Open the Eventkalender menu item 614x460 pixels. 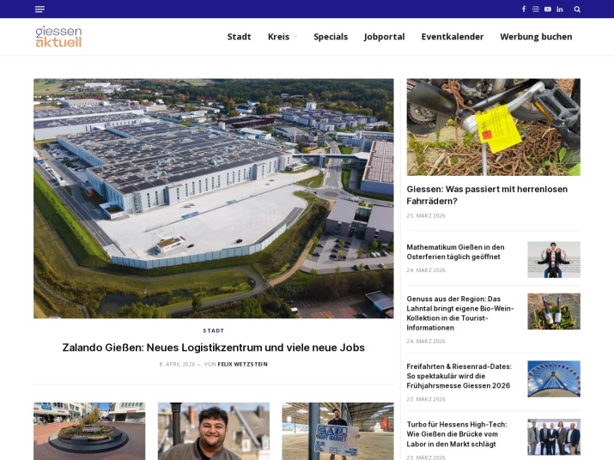pos(453,36)
